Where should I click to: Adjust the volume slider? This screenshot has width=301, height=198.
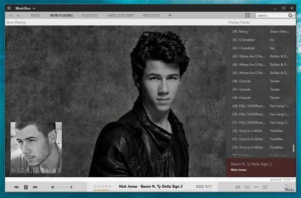64,187
